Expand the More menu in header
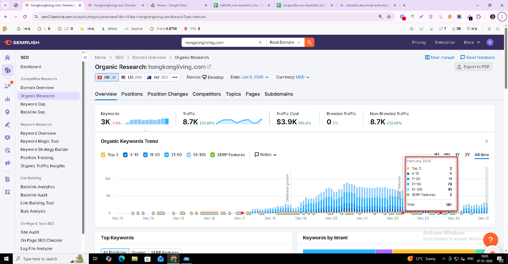 tap(472, 42)
